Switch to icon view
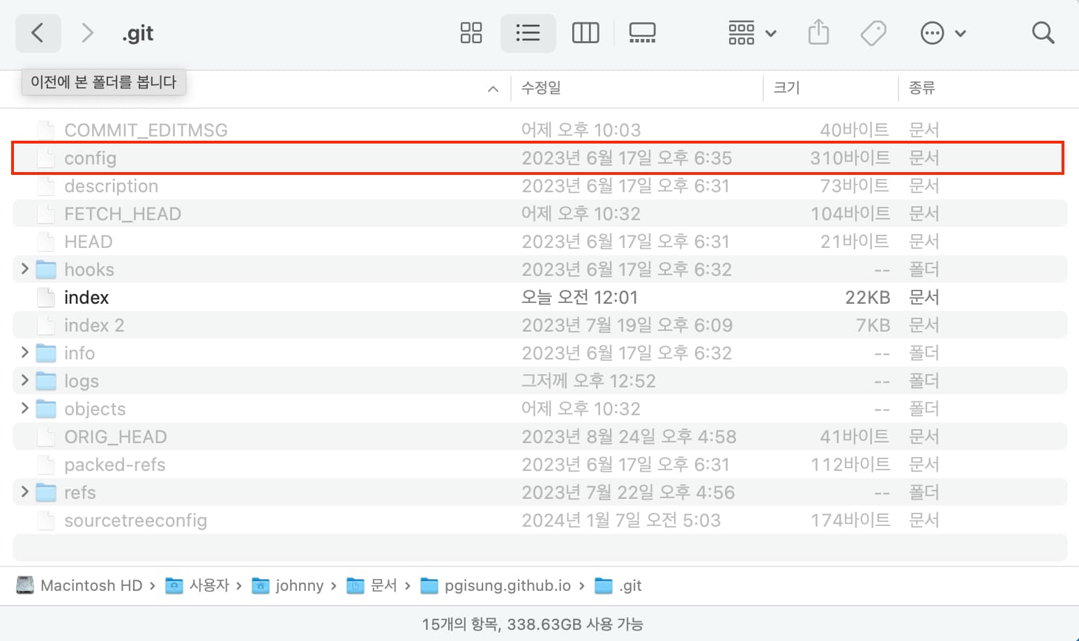 [x=470, y=32]
